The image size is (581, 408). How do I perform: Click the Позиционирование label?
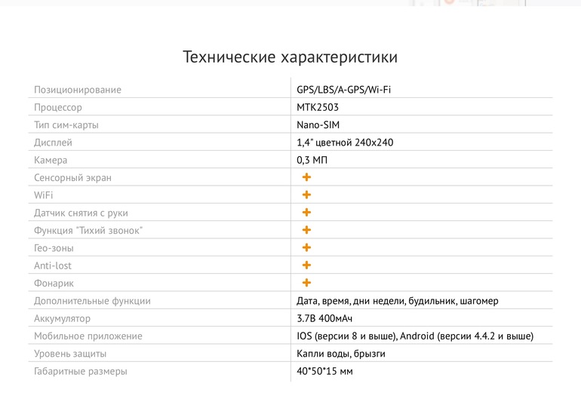point(78,90)
